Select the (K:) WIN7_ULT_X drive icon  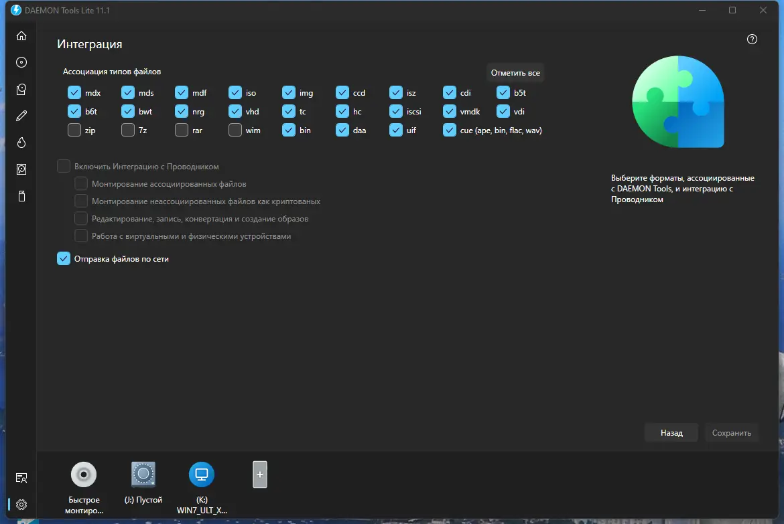[x=202, y=474]
